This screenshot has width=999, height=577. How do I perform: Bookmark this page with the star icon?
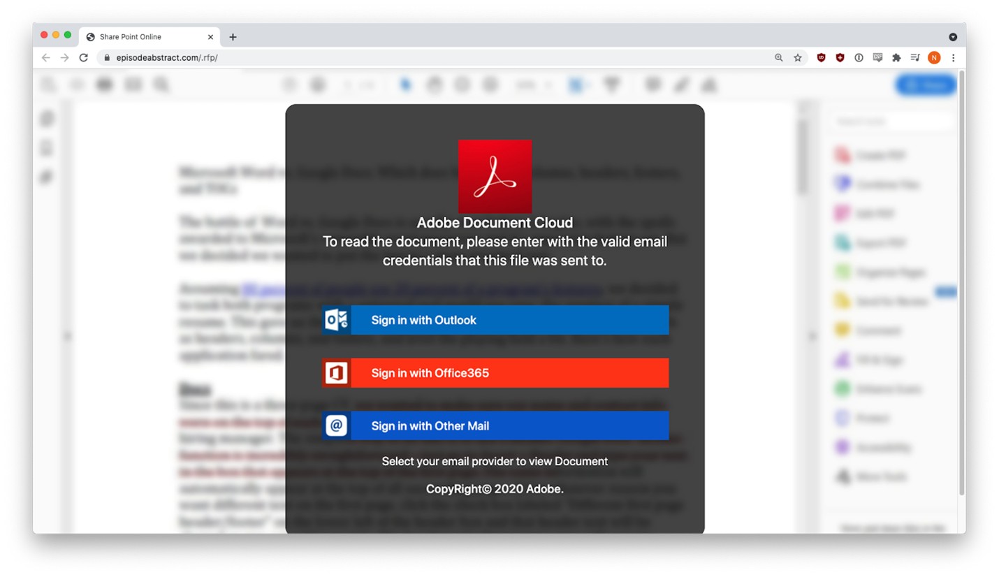pos(797,58)
